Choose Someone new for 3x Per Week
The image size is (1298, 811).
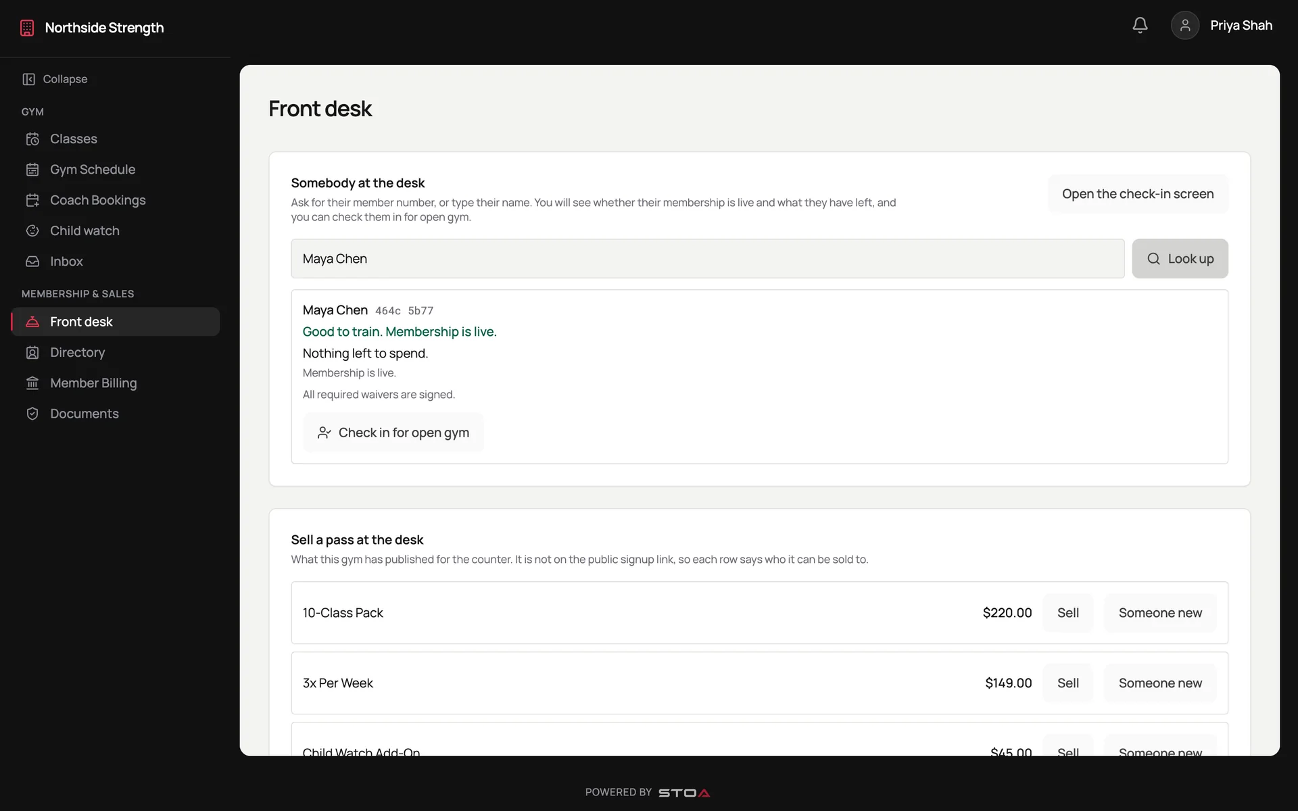[x=1160, y=683]
